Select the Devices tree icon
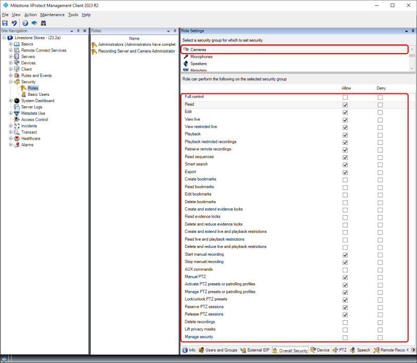Image resolution: width=417 pixels, height=363 pixels. tap(17, 63)
